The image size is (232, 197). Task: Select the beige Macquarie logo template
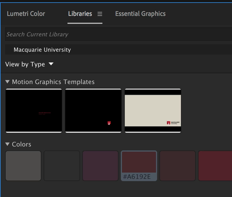(153, 111)
